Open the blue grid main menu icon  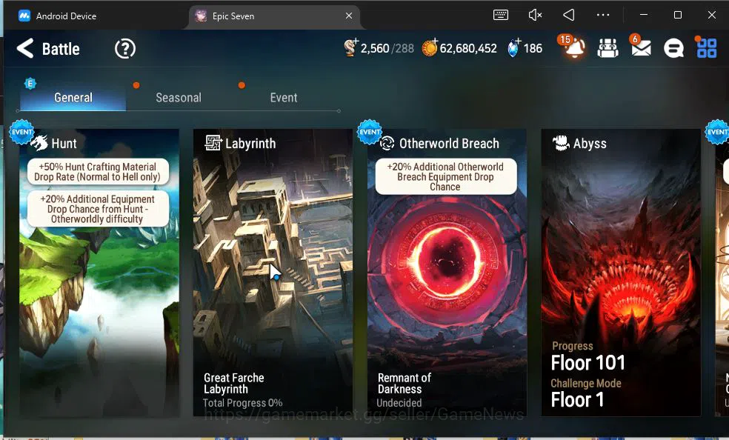(x=706, y=47)
